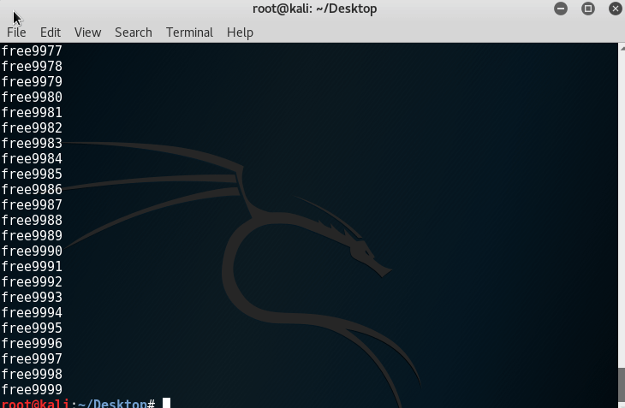
Task: Click the output line free9996
Action: coord(32,343)
